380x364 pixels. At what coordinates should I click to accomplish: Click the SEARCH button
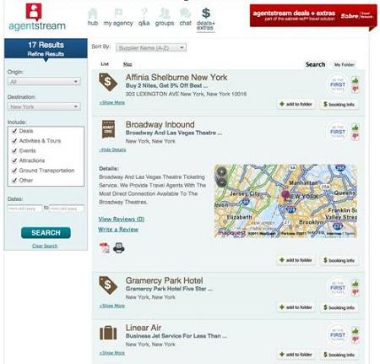coord(46,233)
